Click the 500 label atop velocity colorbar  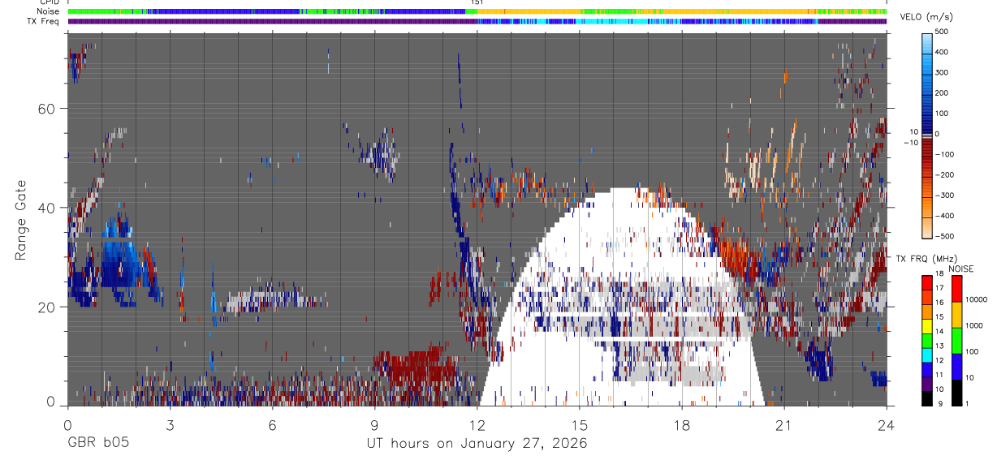click(941, 32)
